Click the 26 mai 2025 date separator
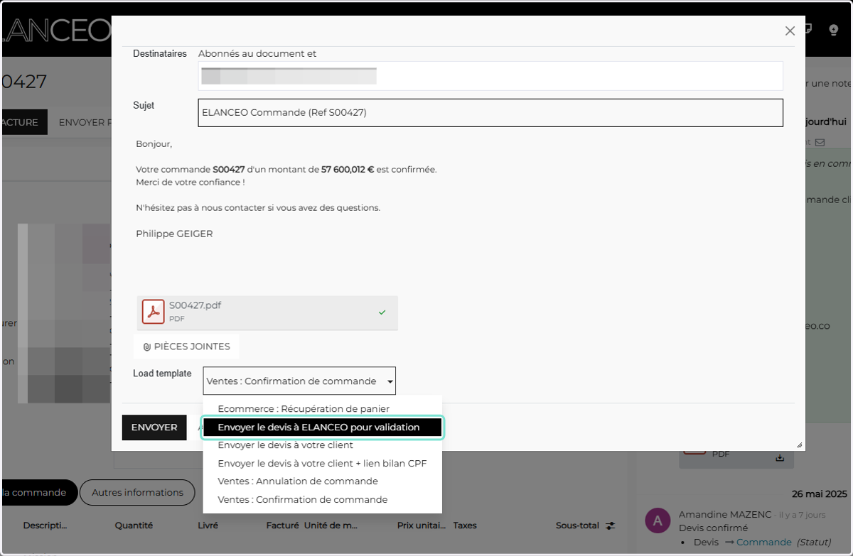Screen dimensions: 853x556 coord(819,494)
